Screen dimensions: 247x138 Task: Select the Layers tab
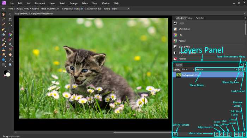click(179, 65)
